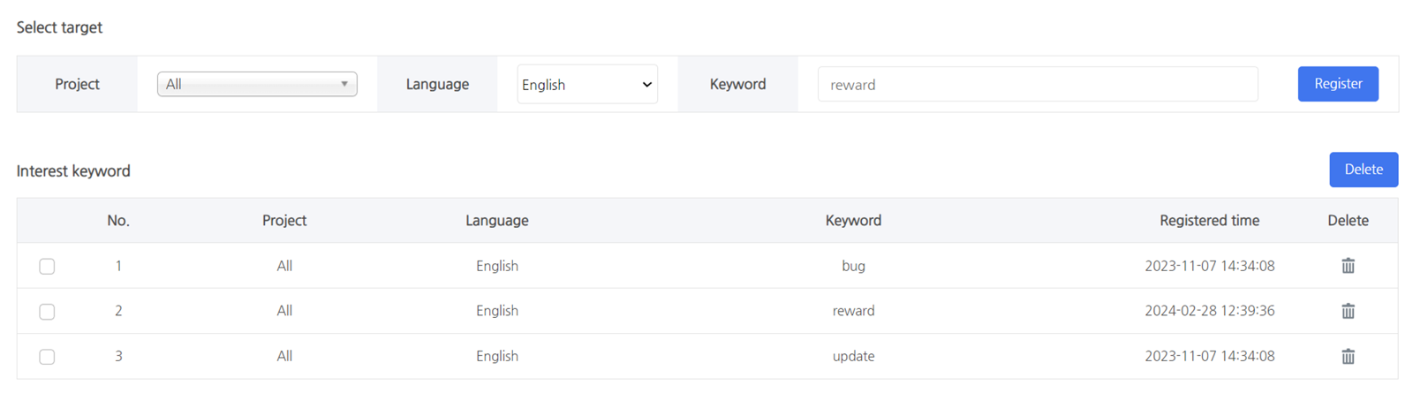Click the No. column header
The height and width of the screenshot is (393, 1413).
118,221
